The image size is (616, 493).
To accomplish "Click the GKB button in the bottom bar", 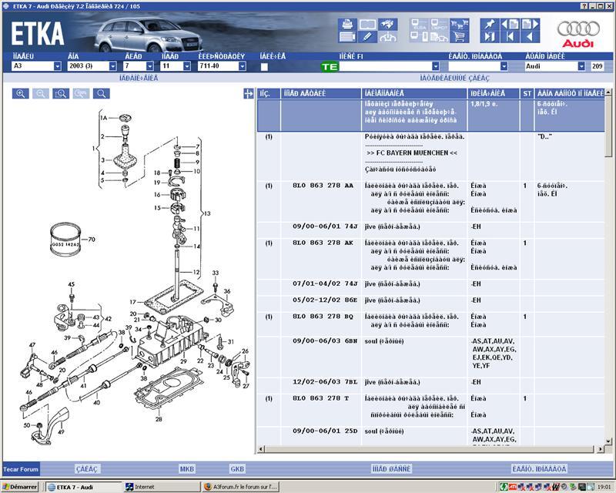I will tap(237, 469).
